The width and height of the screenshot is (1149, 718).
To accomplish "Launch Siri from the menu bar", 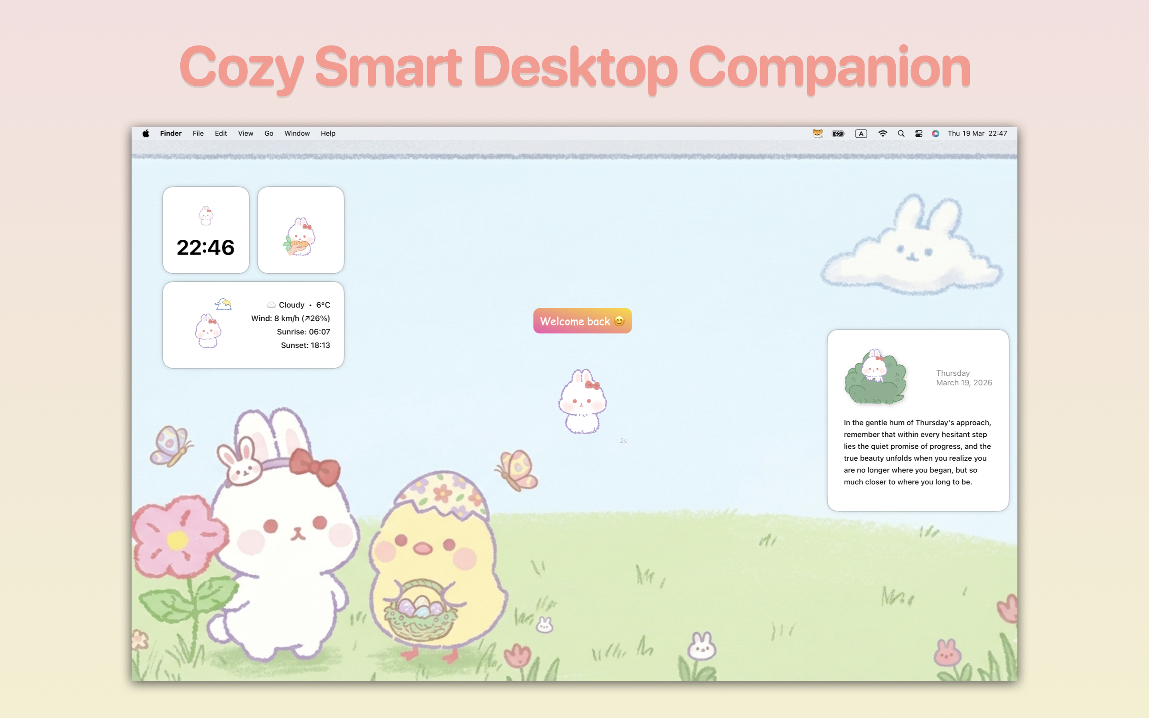I will (x=935, y=134).
